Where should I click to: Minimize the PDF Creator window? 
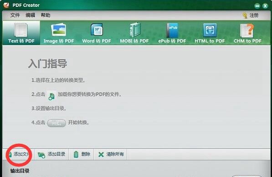[x=257, y=6]
